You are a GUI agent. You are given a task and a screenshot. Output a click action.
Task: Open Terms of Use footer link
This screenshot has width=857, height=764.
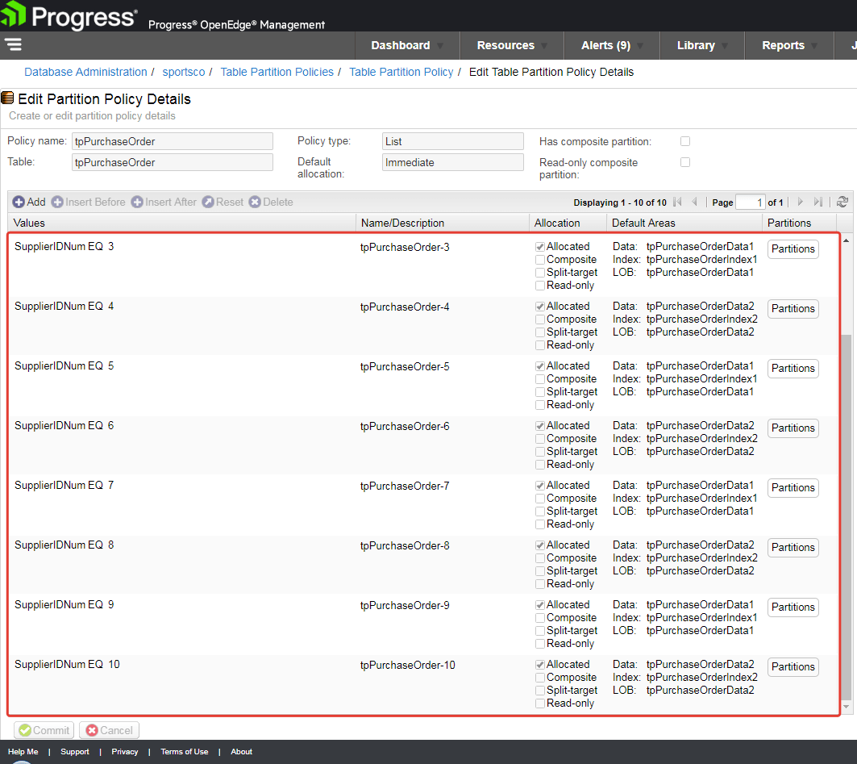[184, 751]
